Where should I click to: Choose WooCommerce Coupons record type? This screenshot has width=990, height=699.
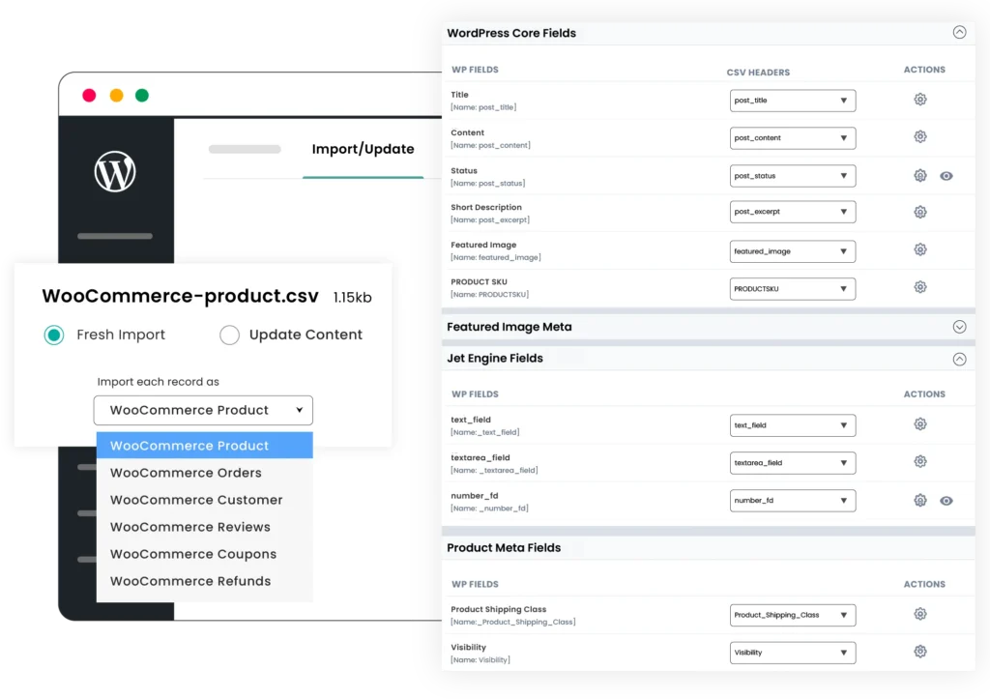pos(193,554)
